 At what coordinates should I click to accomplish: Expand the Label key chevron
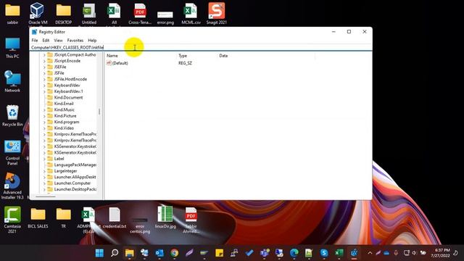point(44,159)
